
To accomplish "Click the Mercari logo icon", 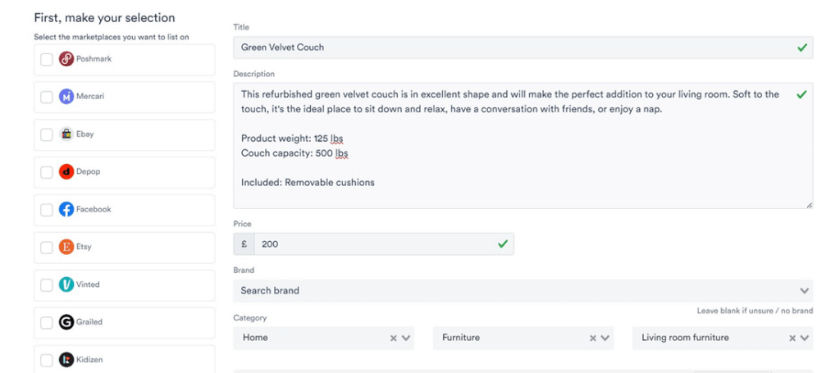I will 66,97.
